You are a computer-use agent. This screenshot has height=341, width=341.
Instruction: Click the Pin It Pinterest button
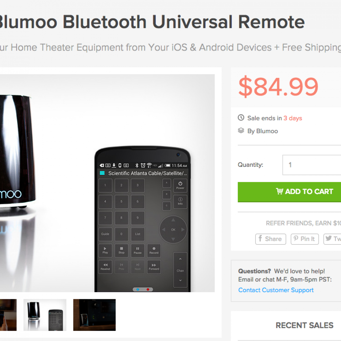pos(305,239)
